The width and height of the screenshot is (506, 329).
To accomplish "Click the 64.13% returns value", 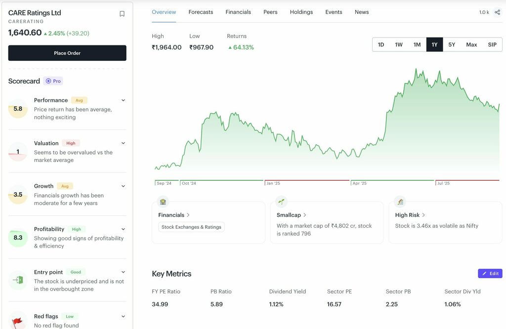I will (x=241, y=47).
